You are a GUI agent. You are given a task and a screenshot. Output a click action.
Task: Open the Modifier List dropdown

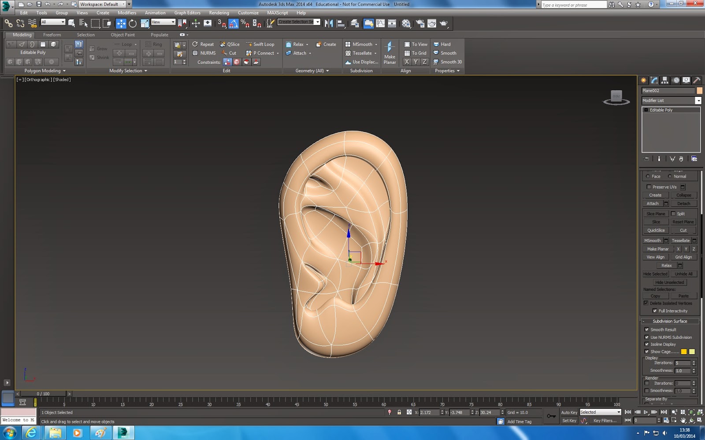pos(698,101)
